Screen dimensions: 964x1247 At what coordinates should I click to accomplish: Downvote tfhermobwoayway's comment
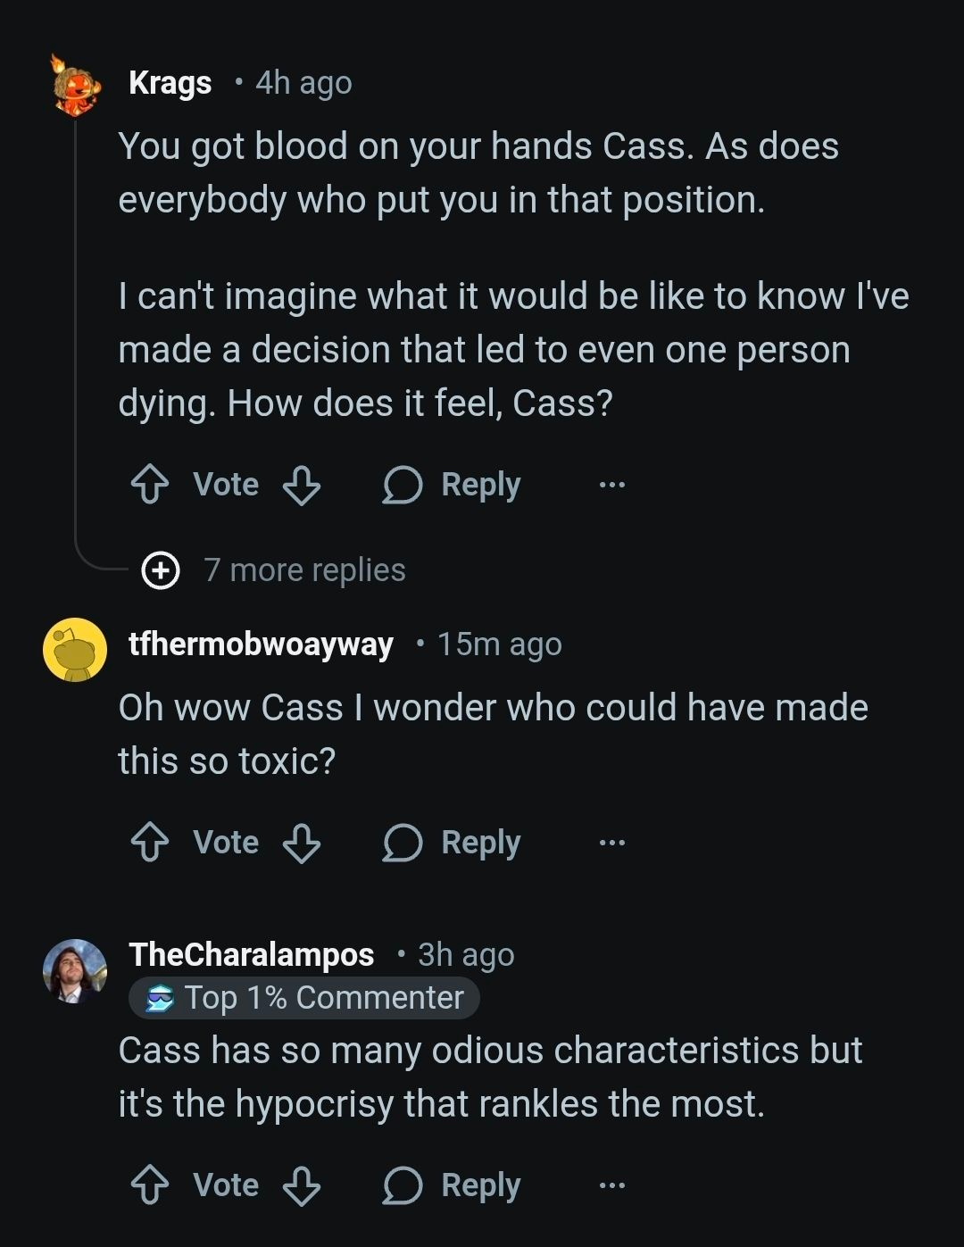(x=302, y=843)
